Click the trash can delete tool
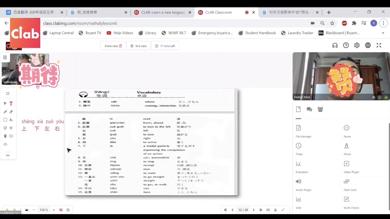 click(5, 136)
